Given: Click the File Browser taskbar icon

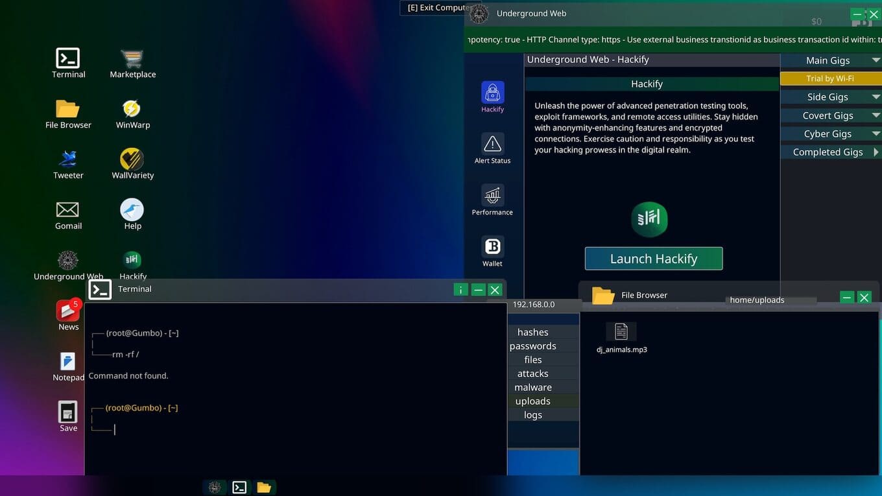Looking at the screenshot, I should pyautogui.click(x=264, y=488).
